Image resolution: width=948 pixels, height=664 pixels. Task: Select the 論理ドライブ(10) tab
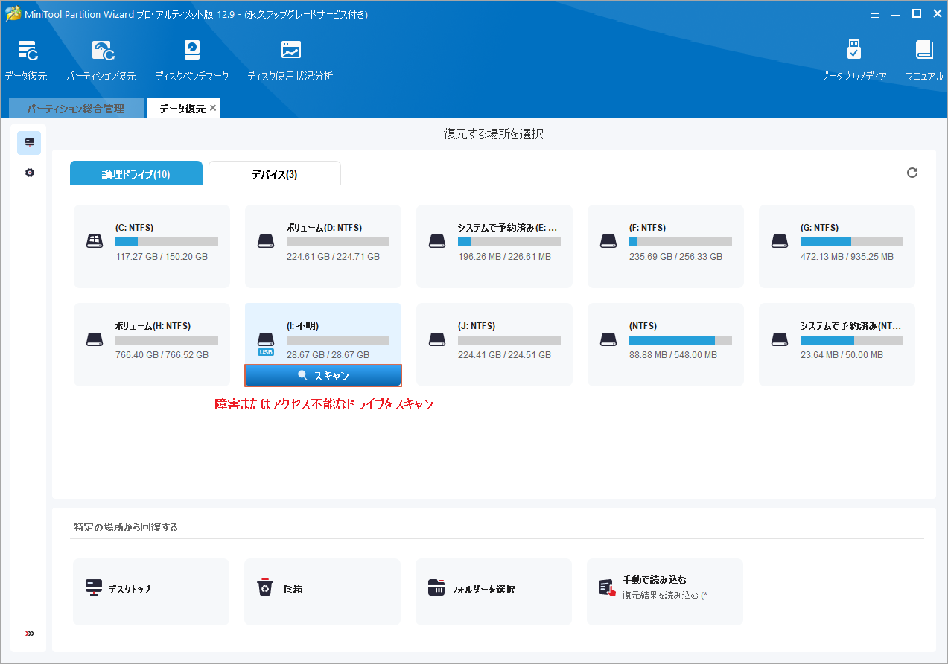tap(136, 173)
